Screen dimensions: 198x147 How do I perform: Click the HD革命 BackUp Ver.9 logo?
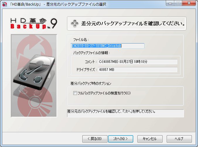(34, 24)
